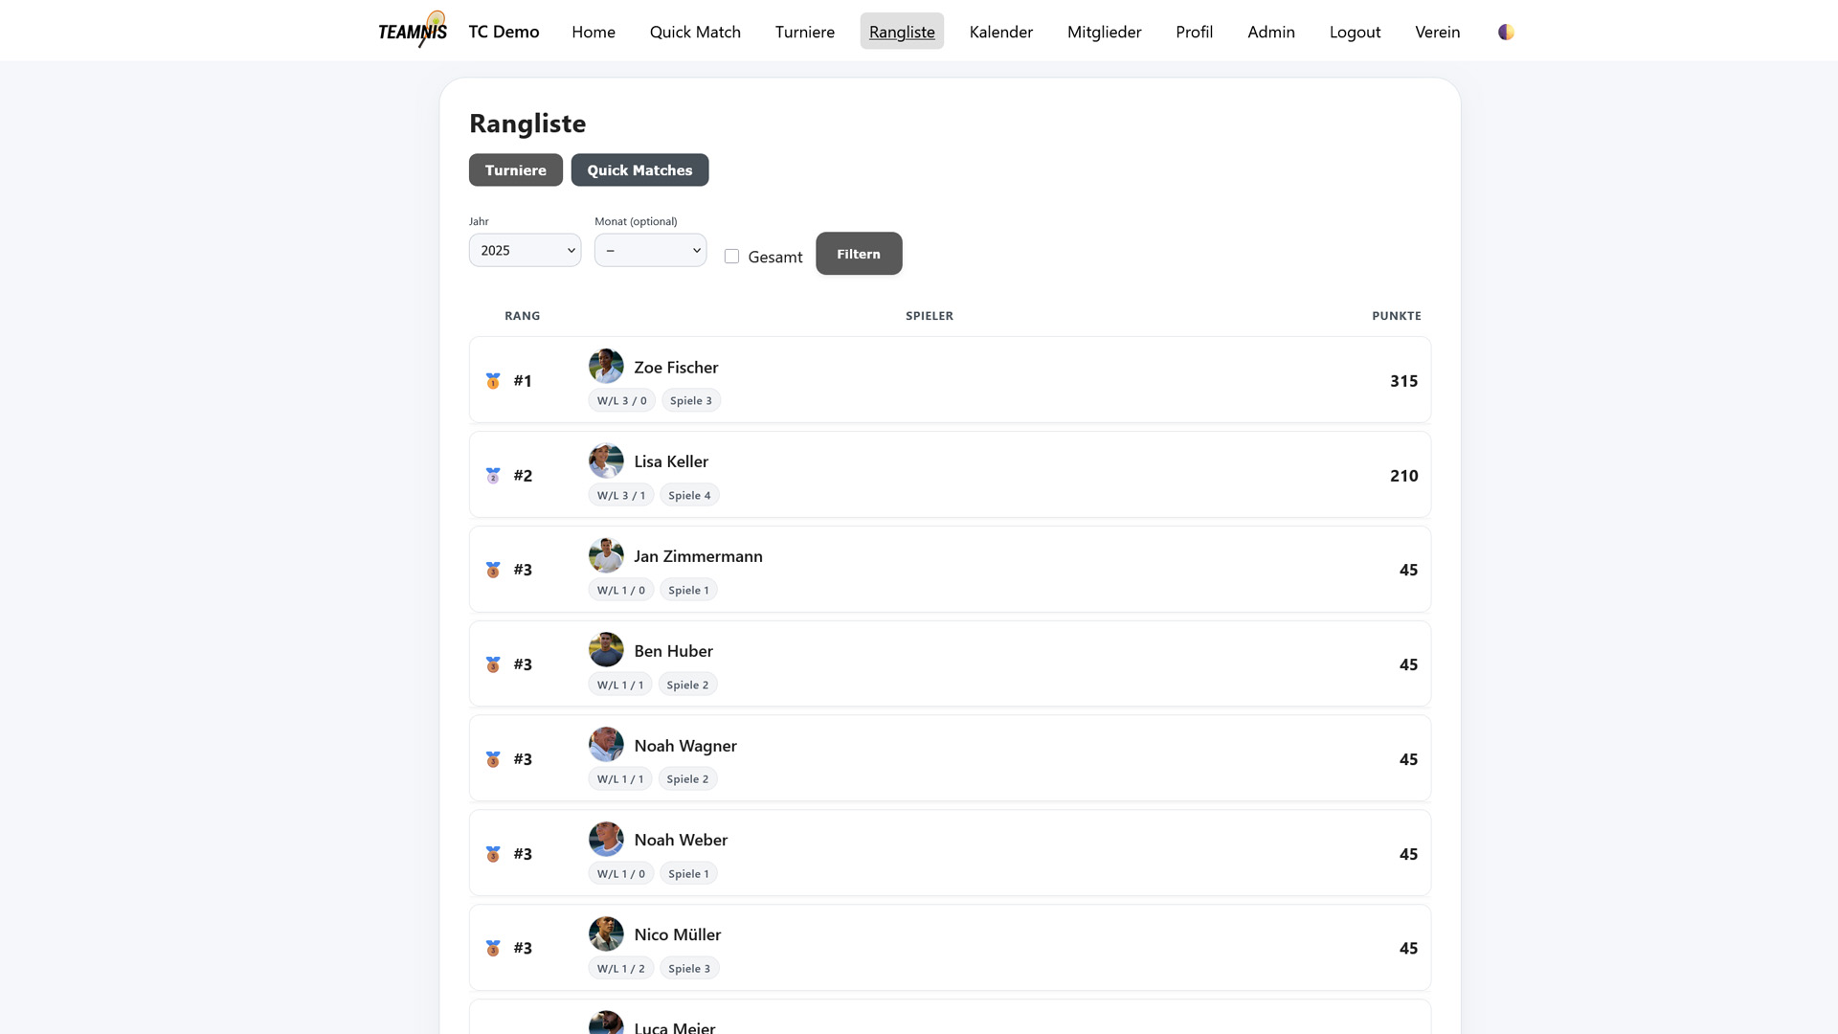
Task: Go to Mitglieder page in navbar
Action: (1104, 32)
